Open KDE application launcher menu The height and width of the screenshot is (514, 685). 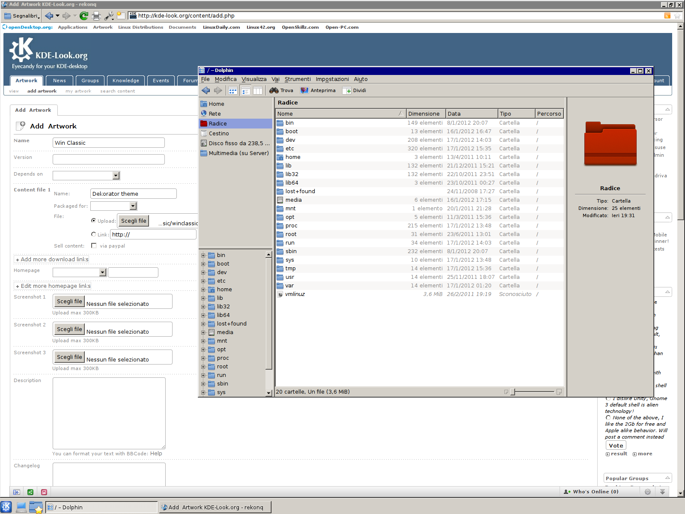coord(6,507)
